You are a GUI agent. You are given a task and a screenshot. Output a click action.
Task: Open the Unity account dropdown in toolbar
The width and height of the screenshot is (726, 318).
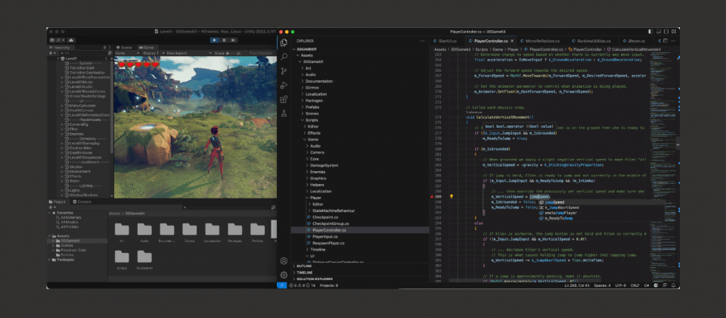[58, 40]
